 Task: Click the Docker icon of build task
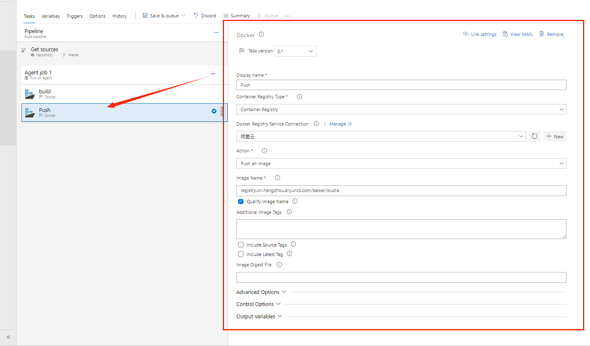pos(29,94)
